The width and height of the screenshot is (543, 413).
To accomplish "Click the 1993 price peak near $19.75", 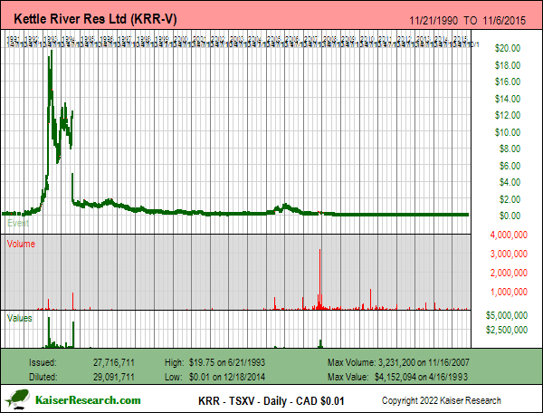I will (52, 52).
